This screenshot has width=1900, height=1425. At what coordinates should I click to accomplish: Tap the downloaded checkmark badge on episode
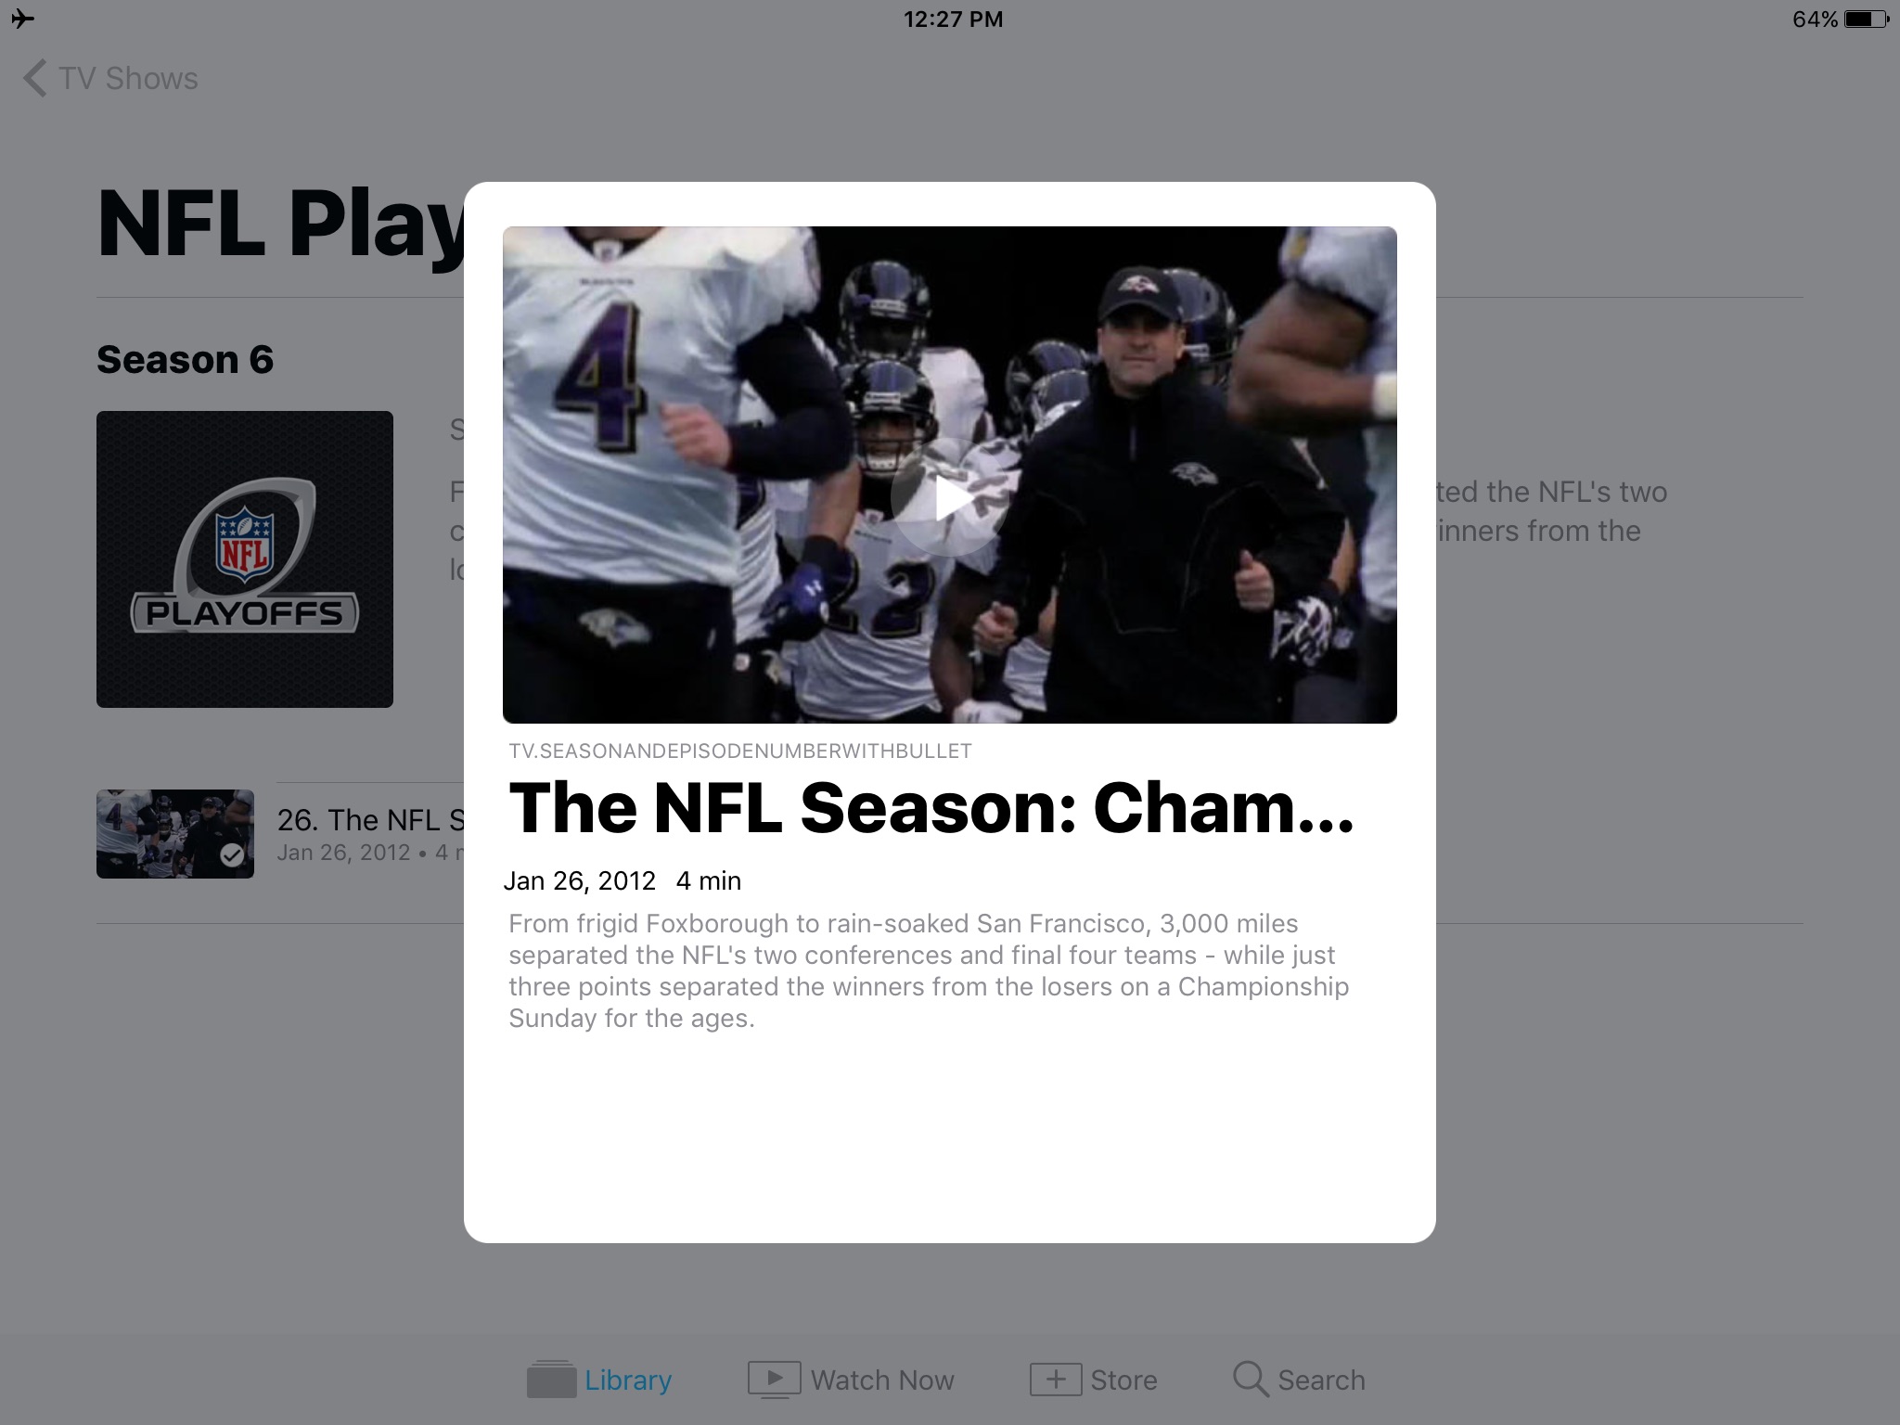point(232,855)
